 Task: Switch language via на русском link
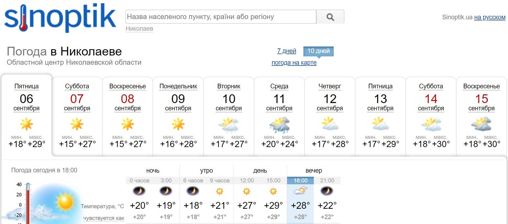pos(490,17)
